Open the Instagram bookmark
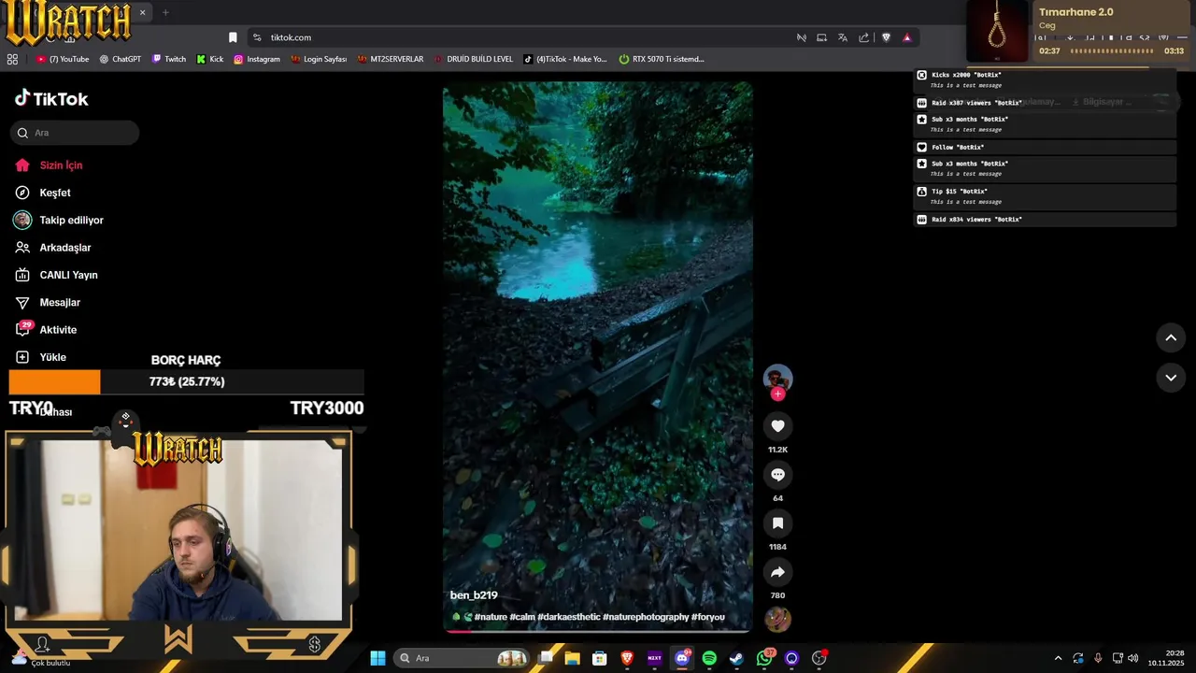 coord(257,59)
